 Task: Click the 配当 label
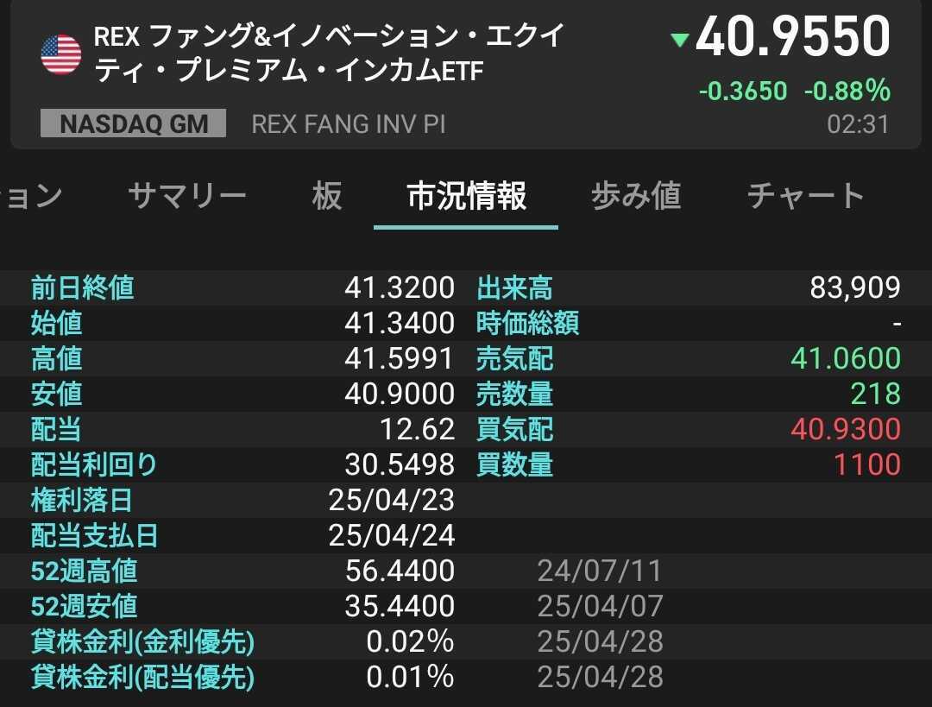(x=56, y=429)
